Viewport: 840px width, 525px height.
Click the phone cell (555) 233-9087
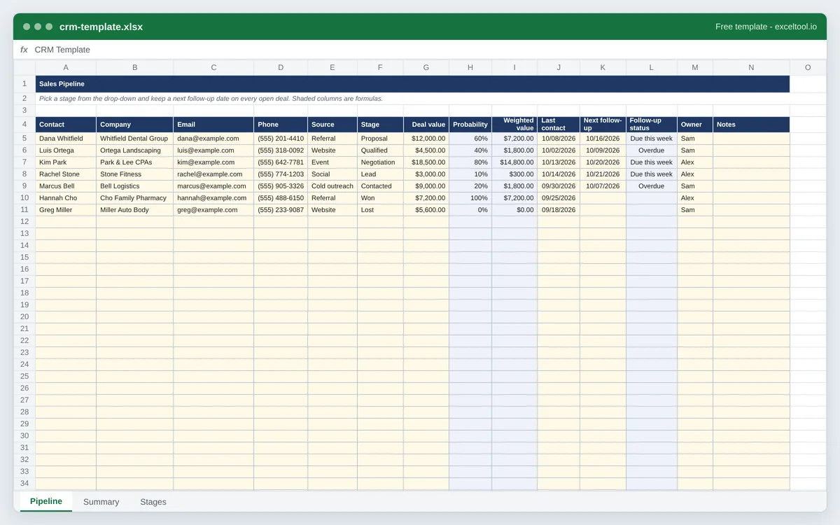pyautogui.click(x=281, y=210)
